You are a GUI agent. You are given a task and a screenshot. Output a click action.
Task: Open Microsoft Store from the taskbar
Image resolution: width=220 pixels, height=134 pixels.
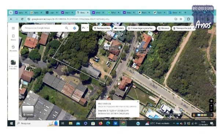[93, 123]
